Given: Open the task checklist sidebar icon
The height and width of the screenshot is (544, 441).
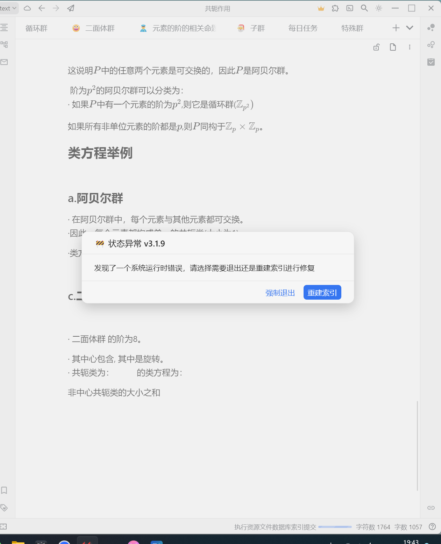Looking at the screenshot, I should click(x=431, y=62).
